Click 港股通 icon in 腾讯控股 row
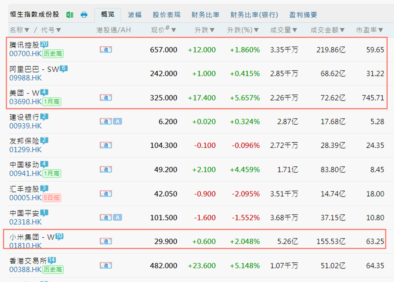This screenshot has height=282, width=394. pyautogui.click(x=106, y=49)
